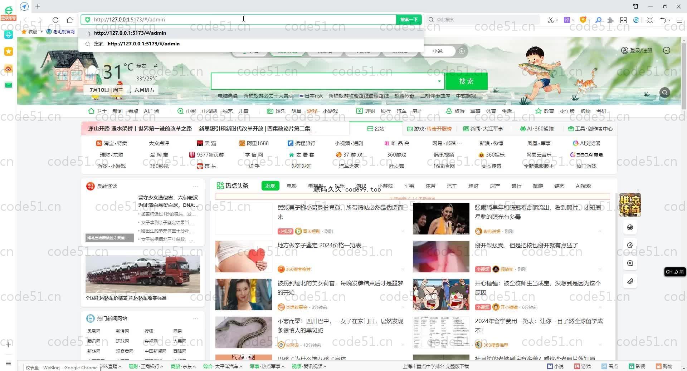This screenshot has width=687, height=371.
Task: Open the car carrier truck thumbnail
Action: click(x=143, y=274)
